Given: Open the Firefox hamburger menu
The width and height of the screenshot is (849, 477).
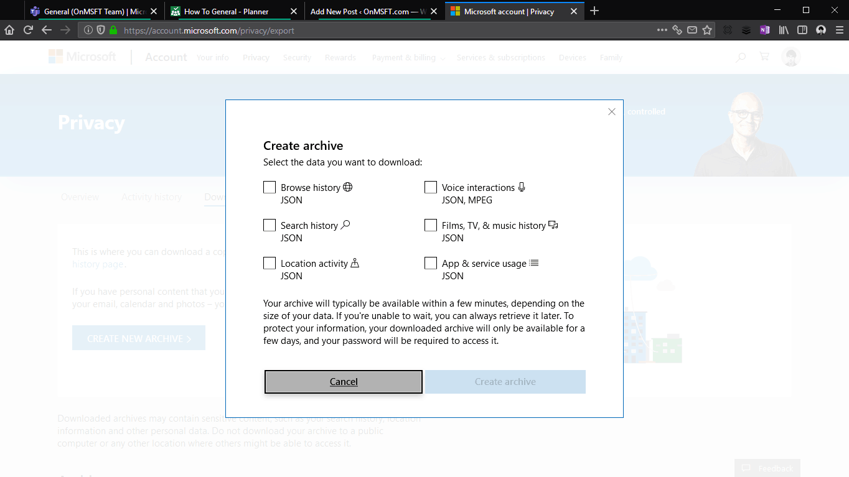Looking at the screenshot, I should point(840,30).
